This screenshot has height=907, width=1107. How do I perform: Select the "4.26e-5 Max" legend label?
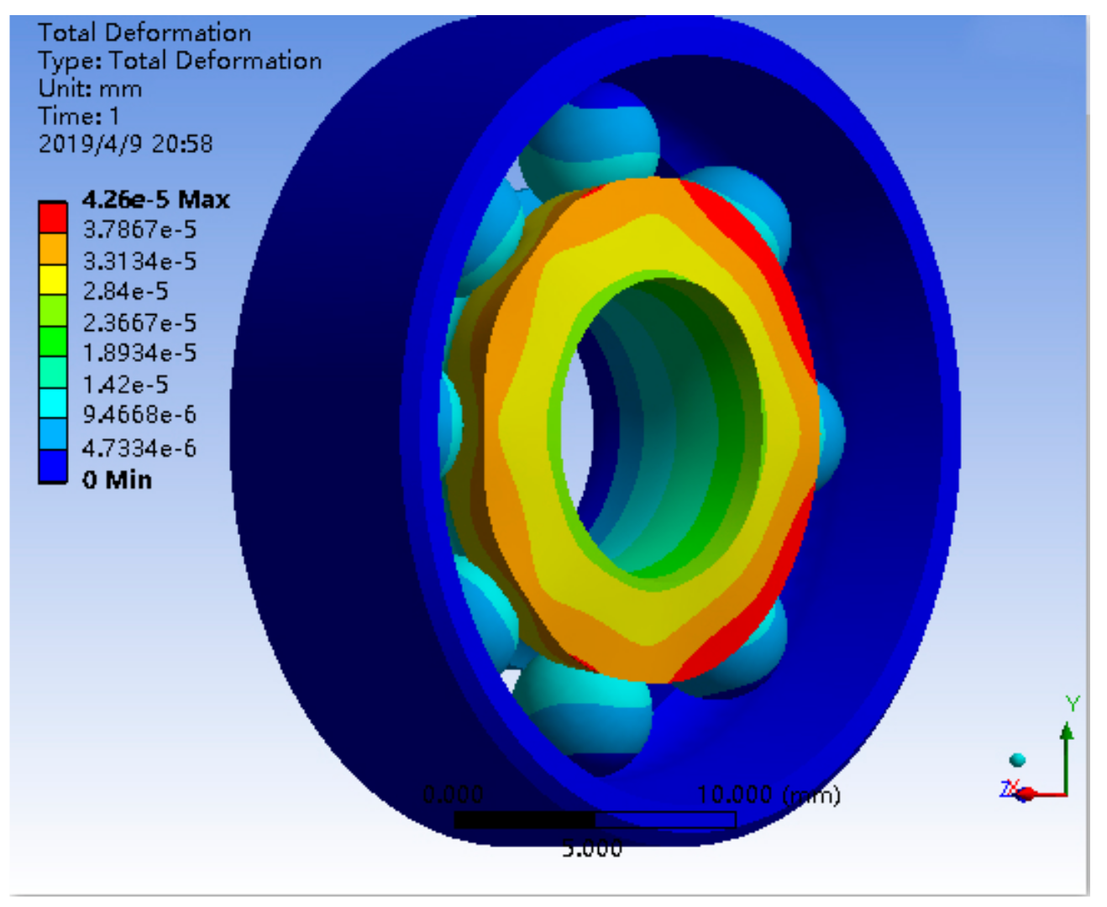point(155,199)
